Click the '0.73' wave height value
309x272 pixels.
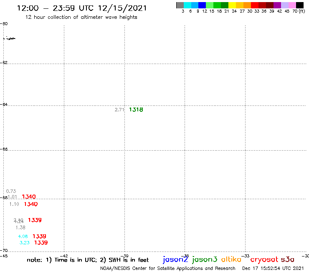point(11,191)
